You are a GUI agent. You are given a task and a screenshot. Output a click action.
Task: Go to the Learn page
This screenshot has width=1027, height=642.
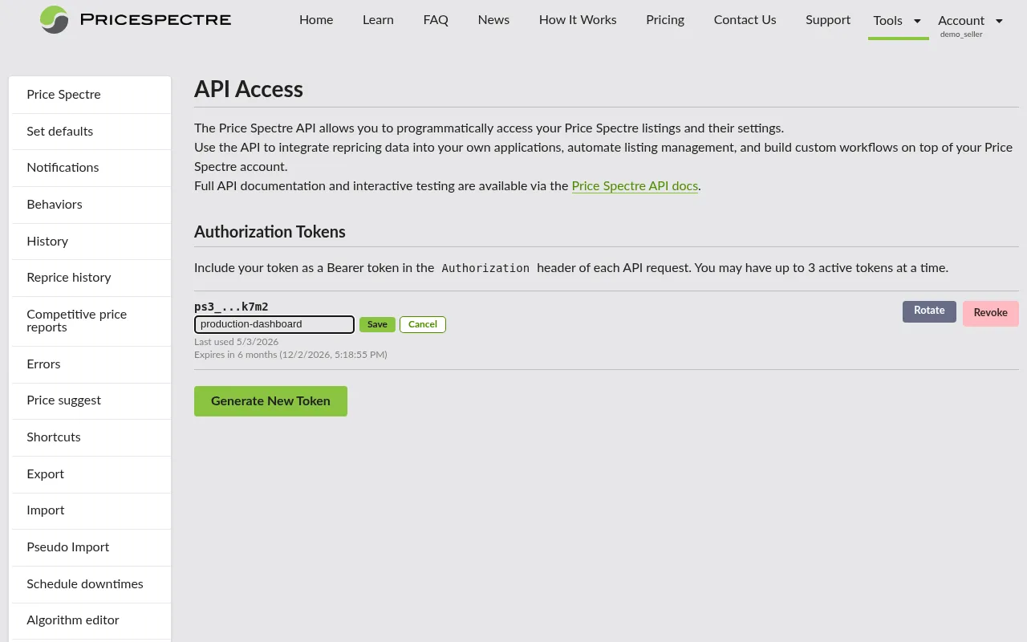pyautogui.click(x=378, y=20)
